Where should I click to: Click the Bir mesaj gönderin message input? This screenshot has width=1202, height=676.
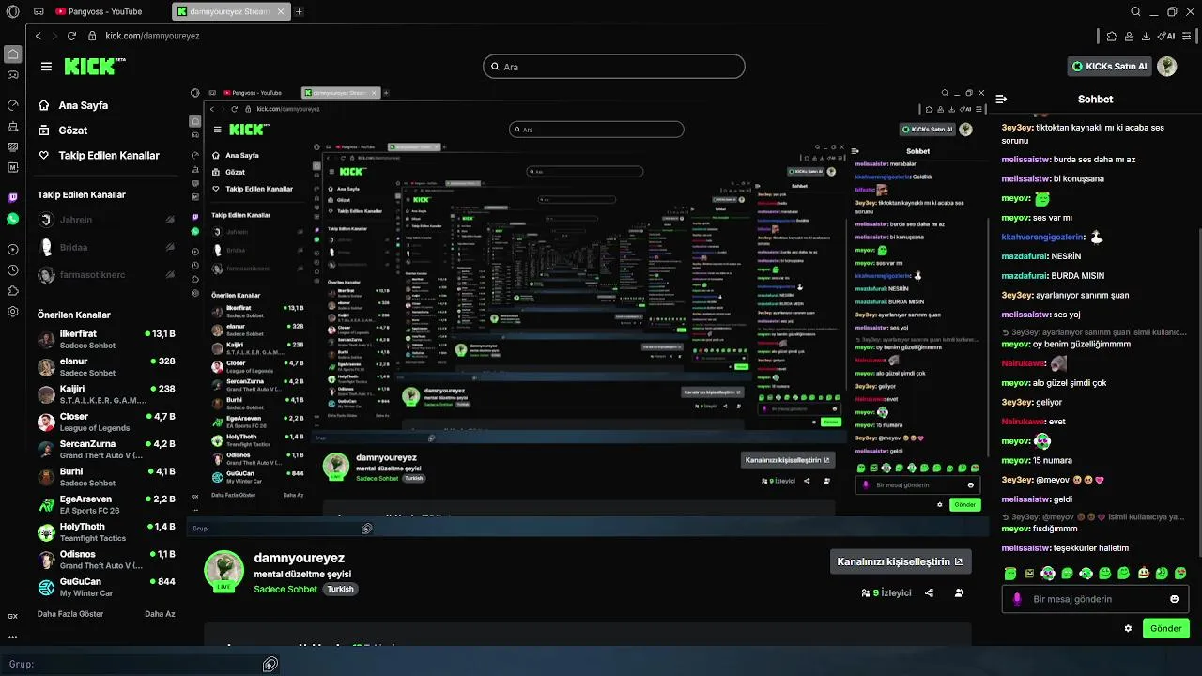[x=1094, y=599]
